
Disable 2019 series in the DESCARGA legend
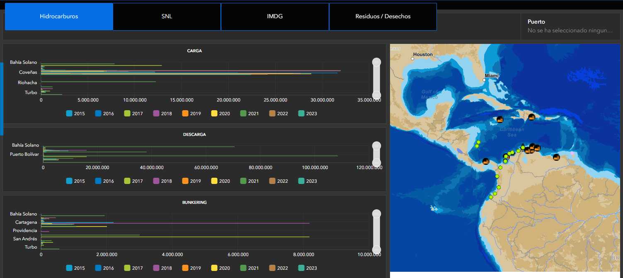click(x=192, y=181)
